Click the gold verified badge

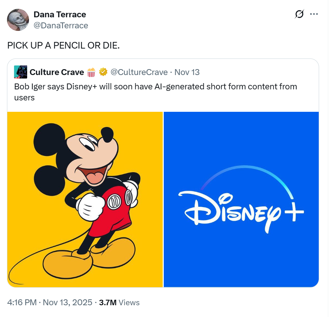(x=103, y=72)
